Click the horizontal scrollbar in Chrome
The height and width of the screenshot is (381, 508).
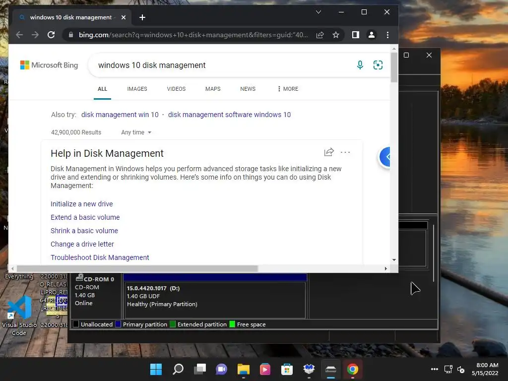tap(137, 268)
